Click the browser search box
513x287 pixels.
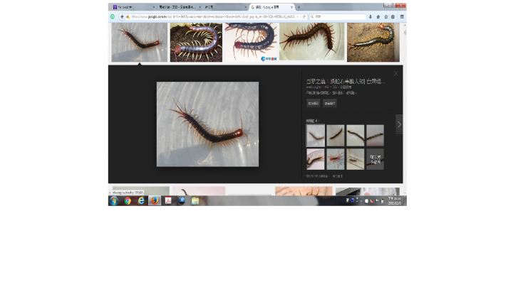click(x=338, y=16)
